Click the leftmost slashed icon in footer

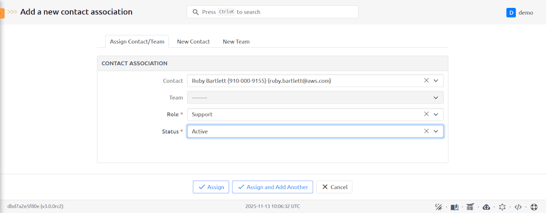tap(439, 207)
